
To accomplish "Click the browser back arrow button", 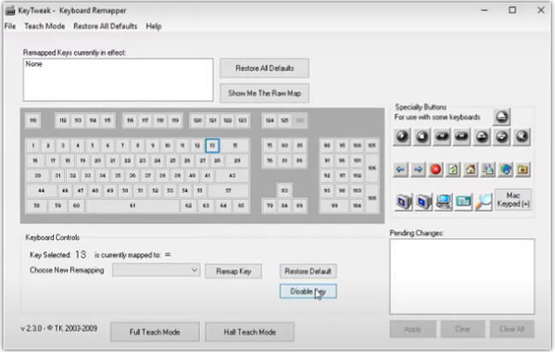I will 400,170.
